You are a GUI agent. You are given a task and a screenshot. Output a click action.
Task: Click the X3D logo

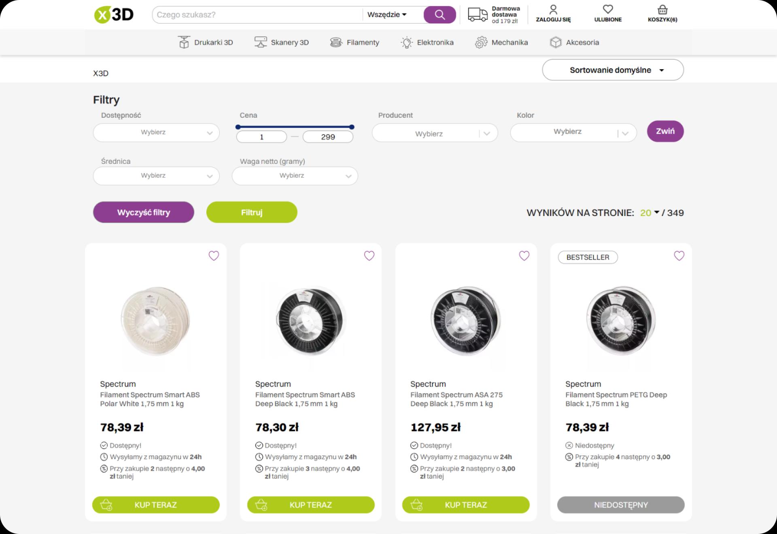pos(114,15)
